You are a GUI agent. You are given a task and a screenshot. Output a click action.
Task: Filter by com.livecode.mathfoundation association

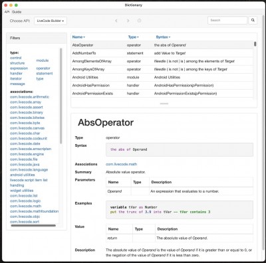point(35,211)
